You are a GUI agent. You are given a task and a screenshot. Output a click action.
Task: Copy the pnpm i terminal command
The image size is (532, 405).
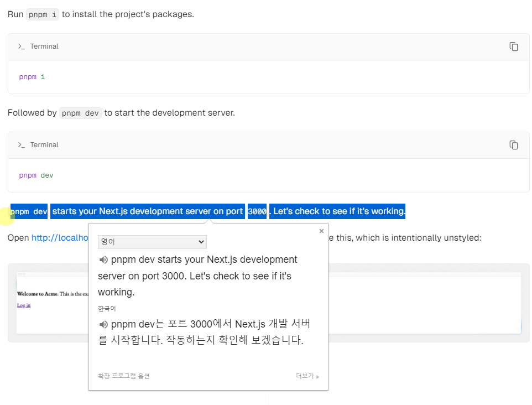(513, 46)
